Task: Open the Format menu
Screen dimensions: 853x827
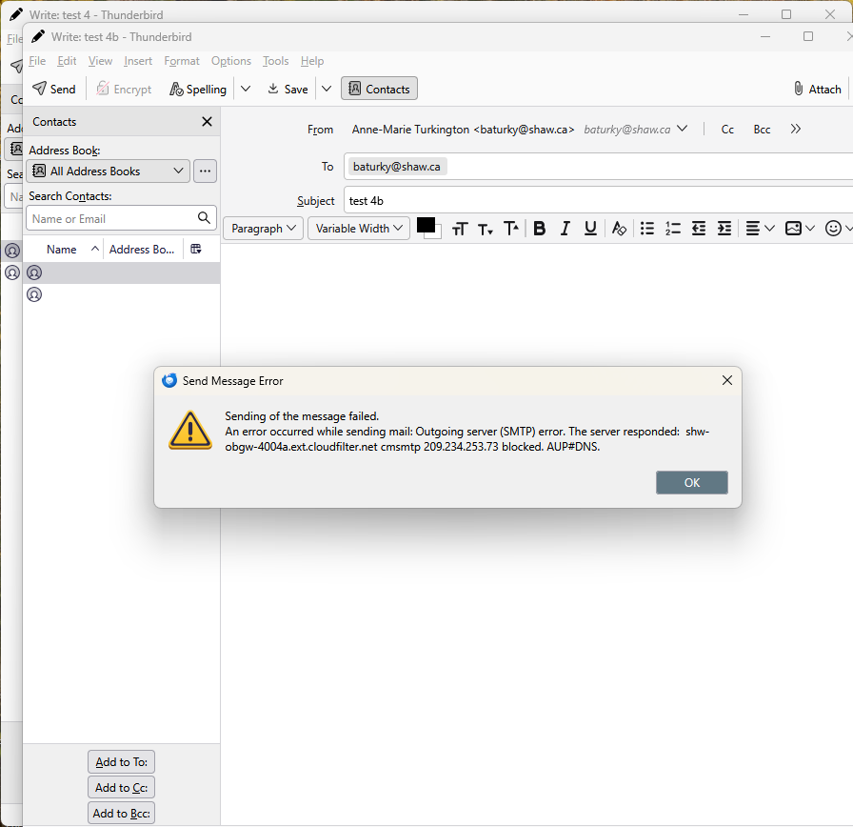Action: [x=182, y=61]
